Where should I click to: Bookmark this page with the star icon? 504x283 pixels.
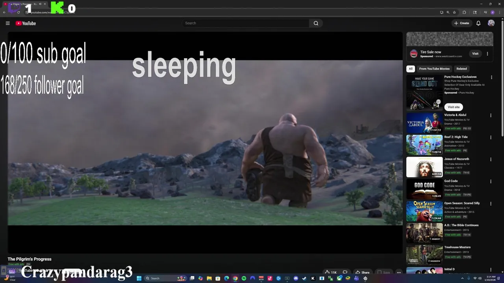(x=454, y=12)
